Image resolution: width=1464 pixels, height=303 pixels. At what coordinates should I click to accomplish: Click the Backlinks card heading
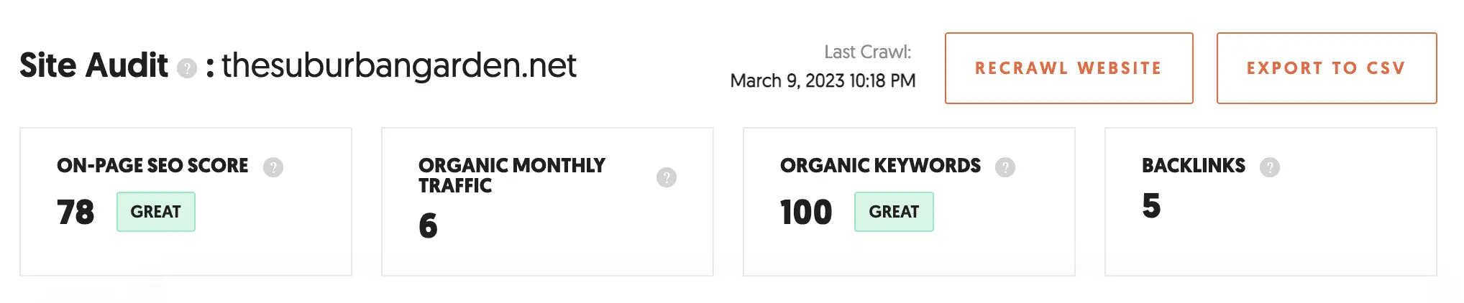pos(1194,166)
